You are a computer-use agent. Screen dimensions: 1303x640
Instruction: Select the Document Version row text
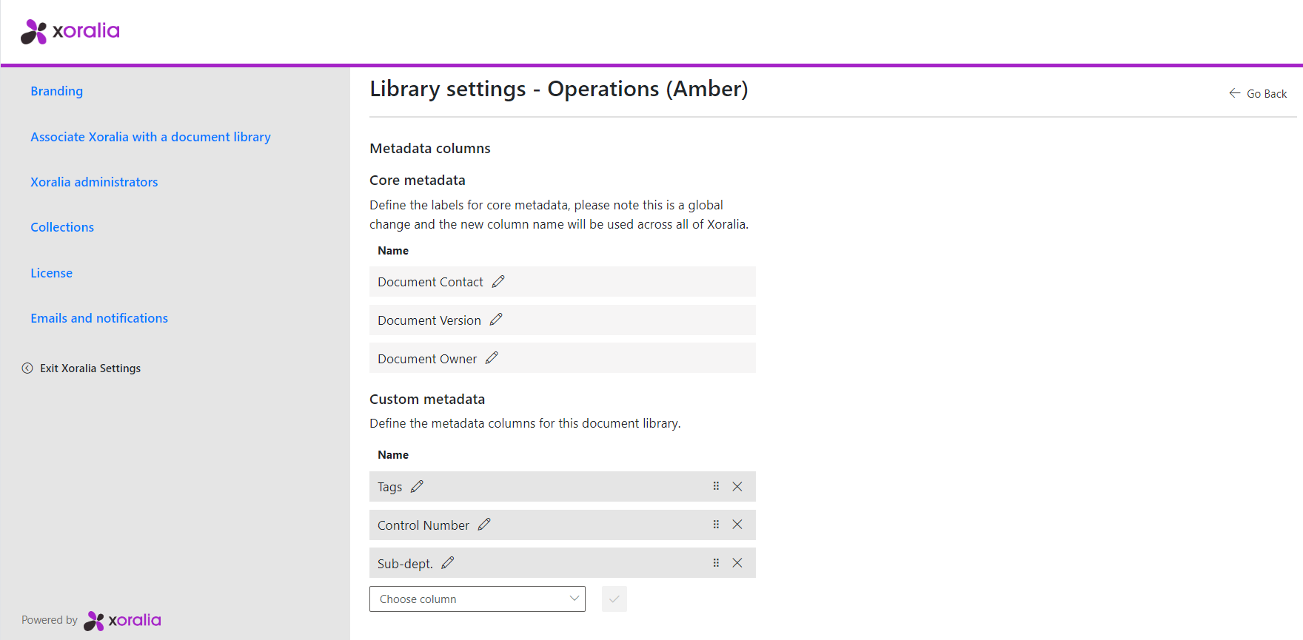click(429, 320)
